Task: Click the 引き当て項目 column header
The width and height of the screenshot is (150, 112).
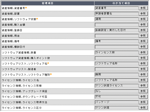Action: pyautogui.click(x=121, y=3)
